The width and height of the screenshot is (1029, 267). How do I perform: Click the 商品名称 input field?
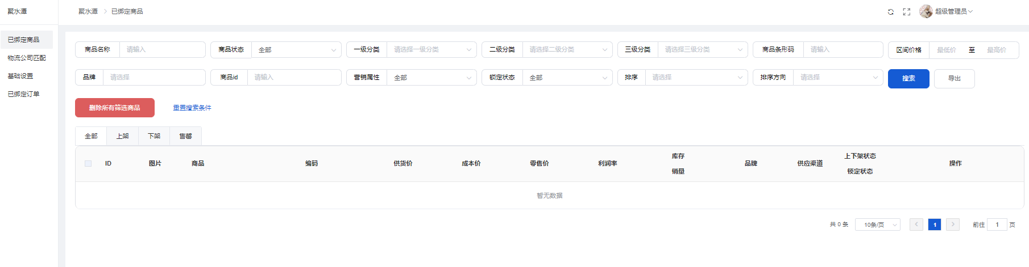[x=162, y=50]
